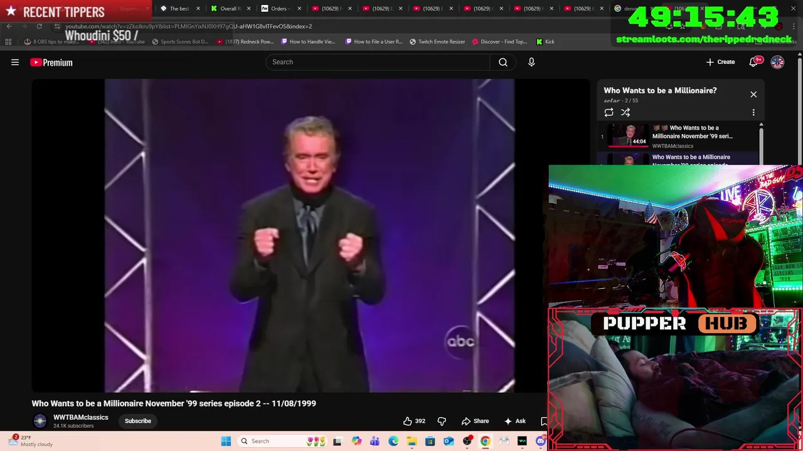
Task: Click the playlist title Who Wants to be a Millionaire?
Action: (x=660, y=90)
